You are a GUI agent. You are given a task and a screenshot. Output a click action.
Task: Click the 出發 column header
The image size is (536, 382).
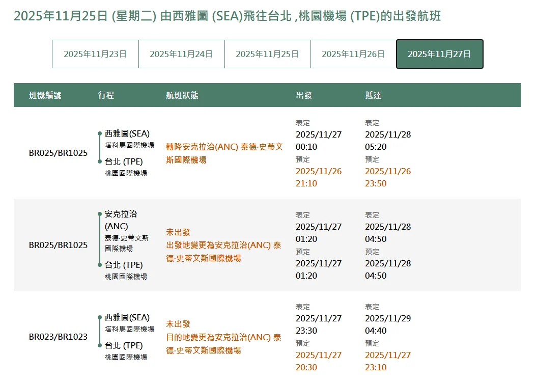304,95
